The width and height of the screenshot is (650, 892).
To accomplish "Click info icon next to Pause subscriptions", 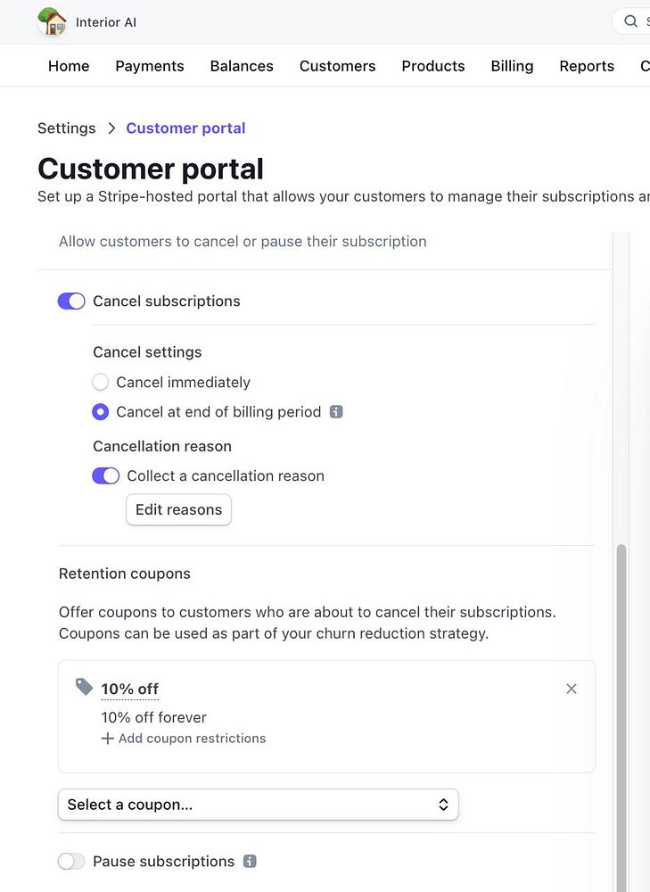I will tap(250, 862).
